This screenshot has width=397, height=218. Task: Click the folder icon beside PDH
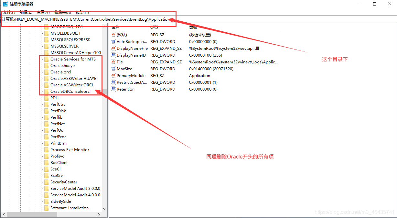click(46, 98)
